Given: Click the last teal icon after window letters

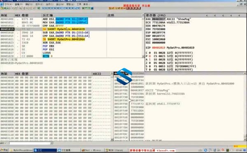Looking at the screenshot, I should [x=92, y=8].
